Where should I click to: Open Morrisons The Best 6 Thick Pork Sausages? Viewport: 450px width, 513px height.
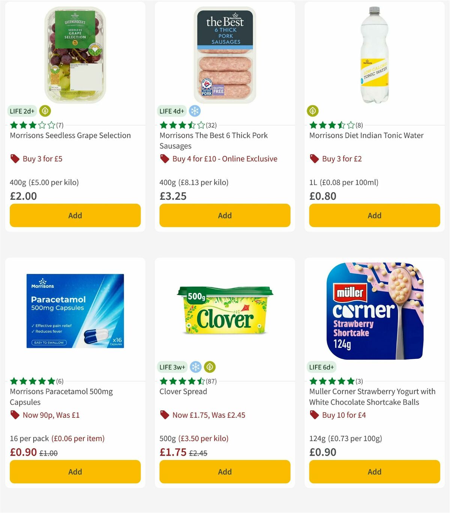coord(214,141)
